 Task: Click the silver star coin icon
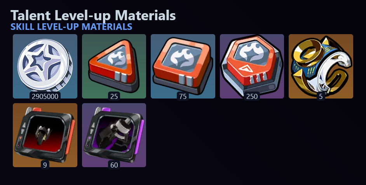tap(45, 65)
